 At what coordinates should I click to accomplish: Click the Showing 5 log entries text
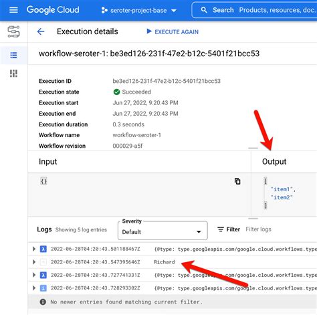pos(81,229)
